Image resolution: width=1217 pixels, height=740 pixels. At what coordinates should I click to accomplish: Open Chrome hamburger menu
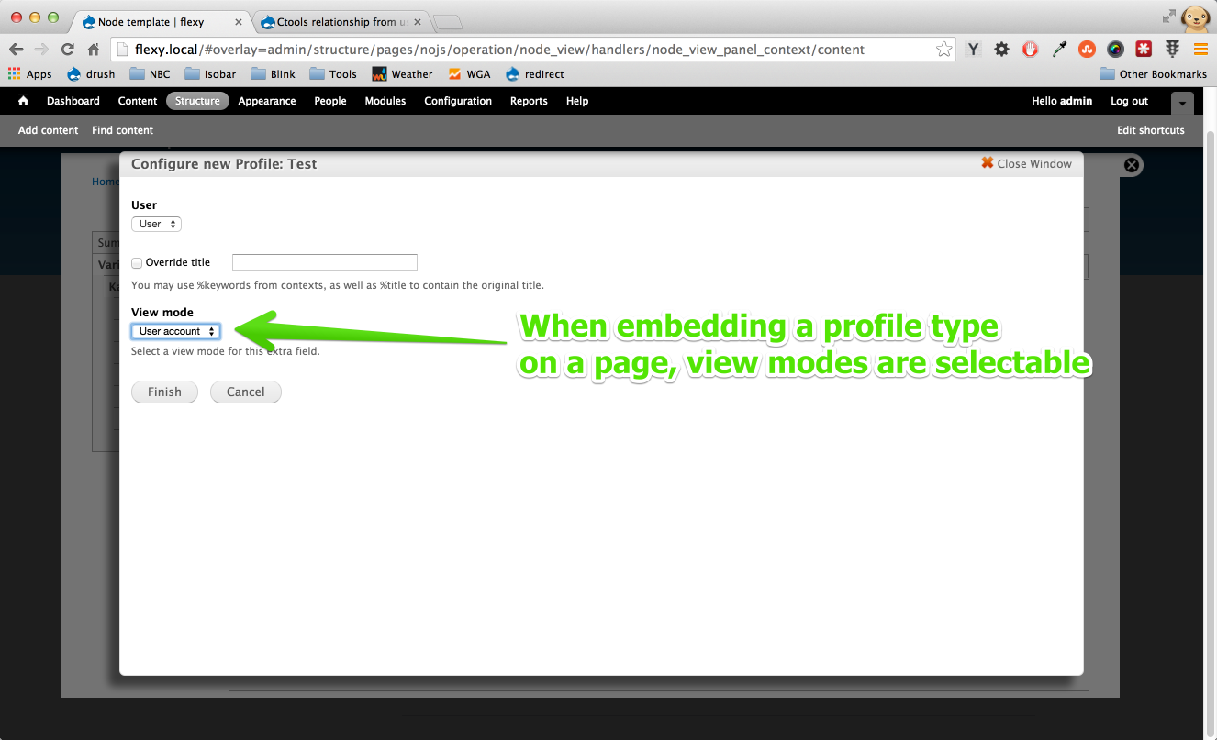(x=1200, y=50)
